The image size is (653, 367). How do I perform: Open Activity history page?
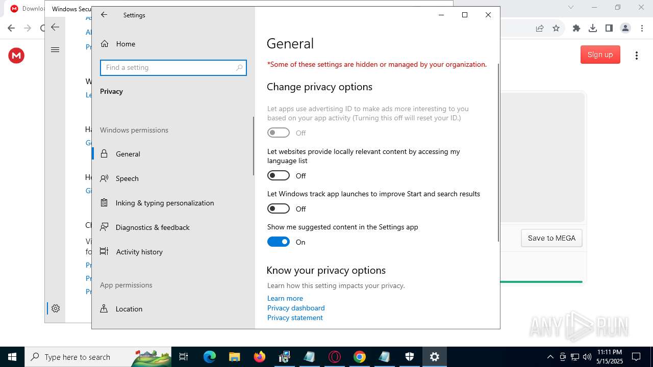(x=173, y=252)
